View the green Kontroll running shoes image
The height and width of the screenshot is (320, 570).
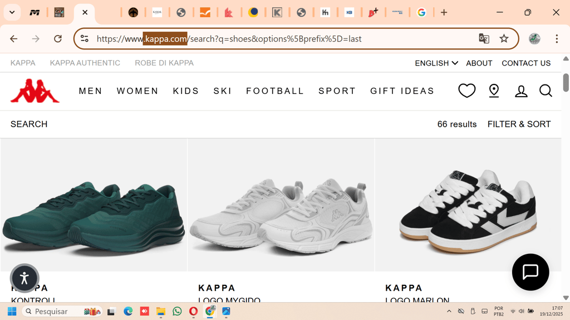pos(94,205)
